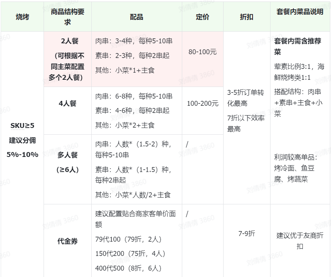331x277 pixels.
Task: Click the 烧烤 column header
Action: click(22, 17)
